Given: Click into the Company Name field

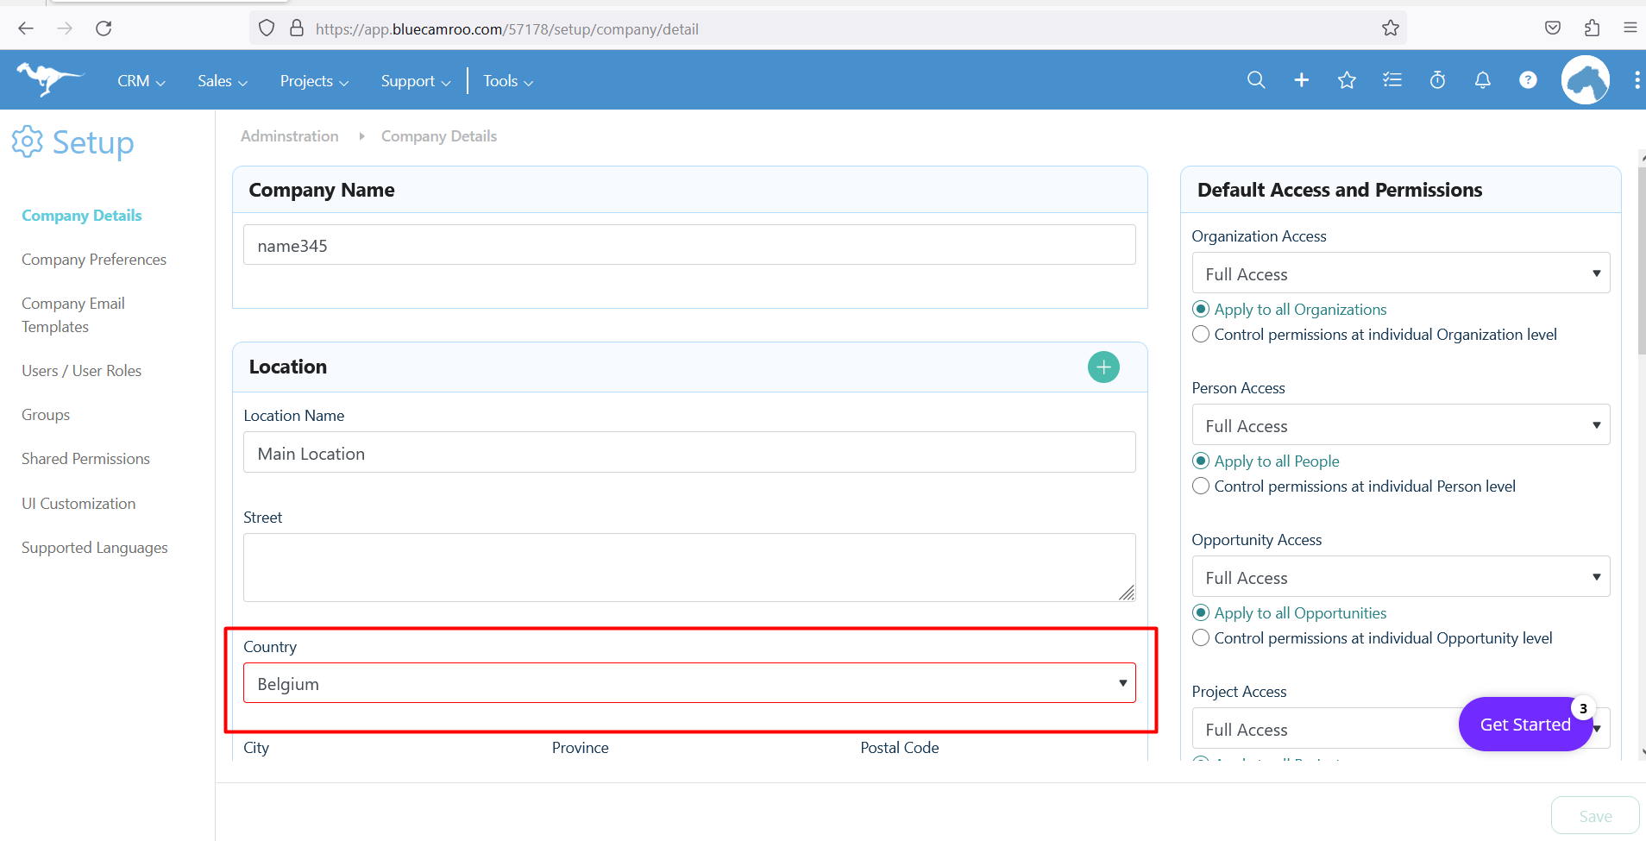Looking at the screenshot, I should pos(689,245).
